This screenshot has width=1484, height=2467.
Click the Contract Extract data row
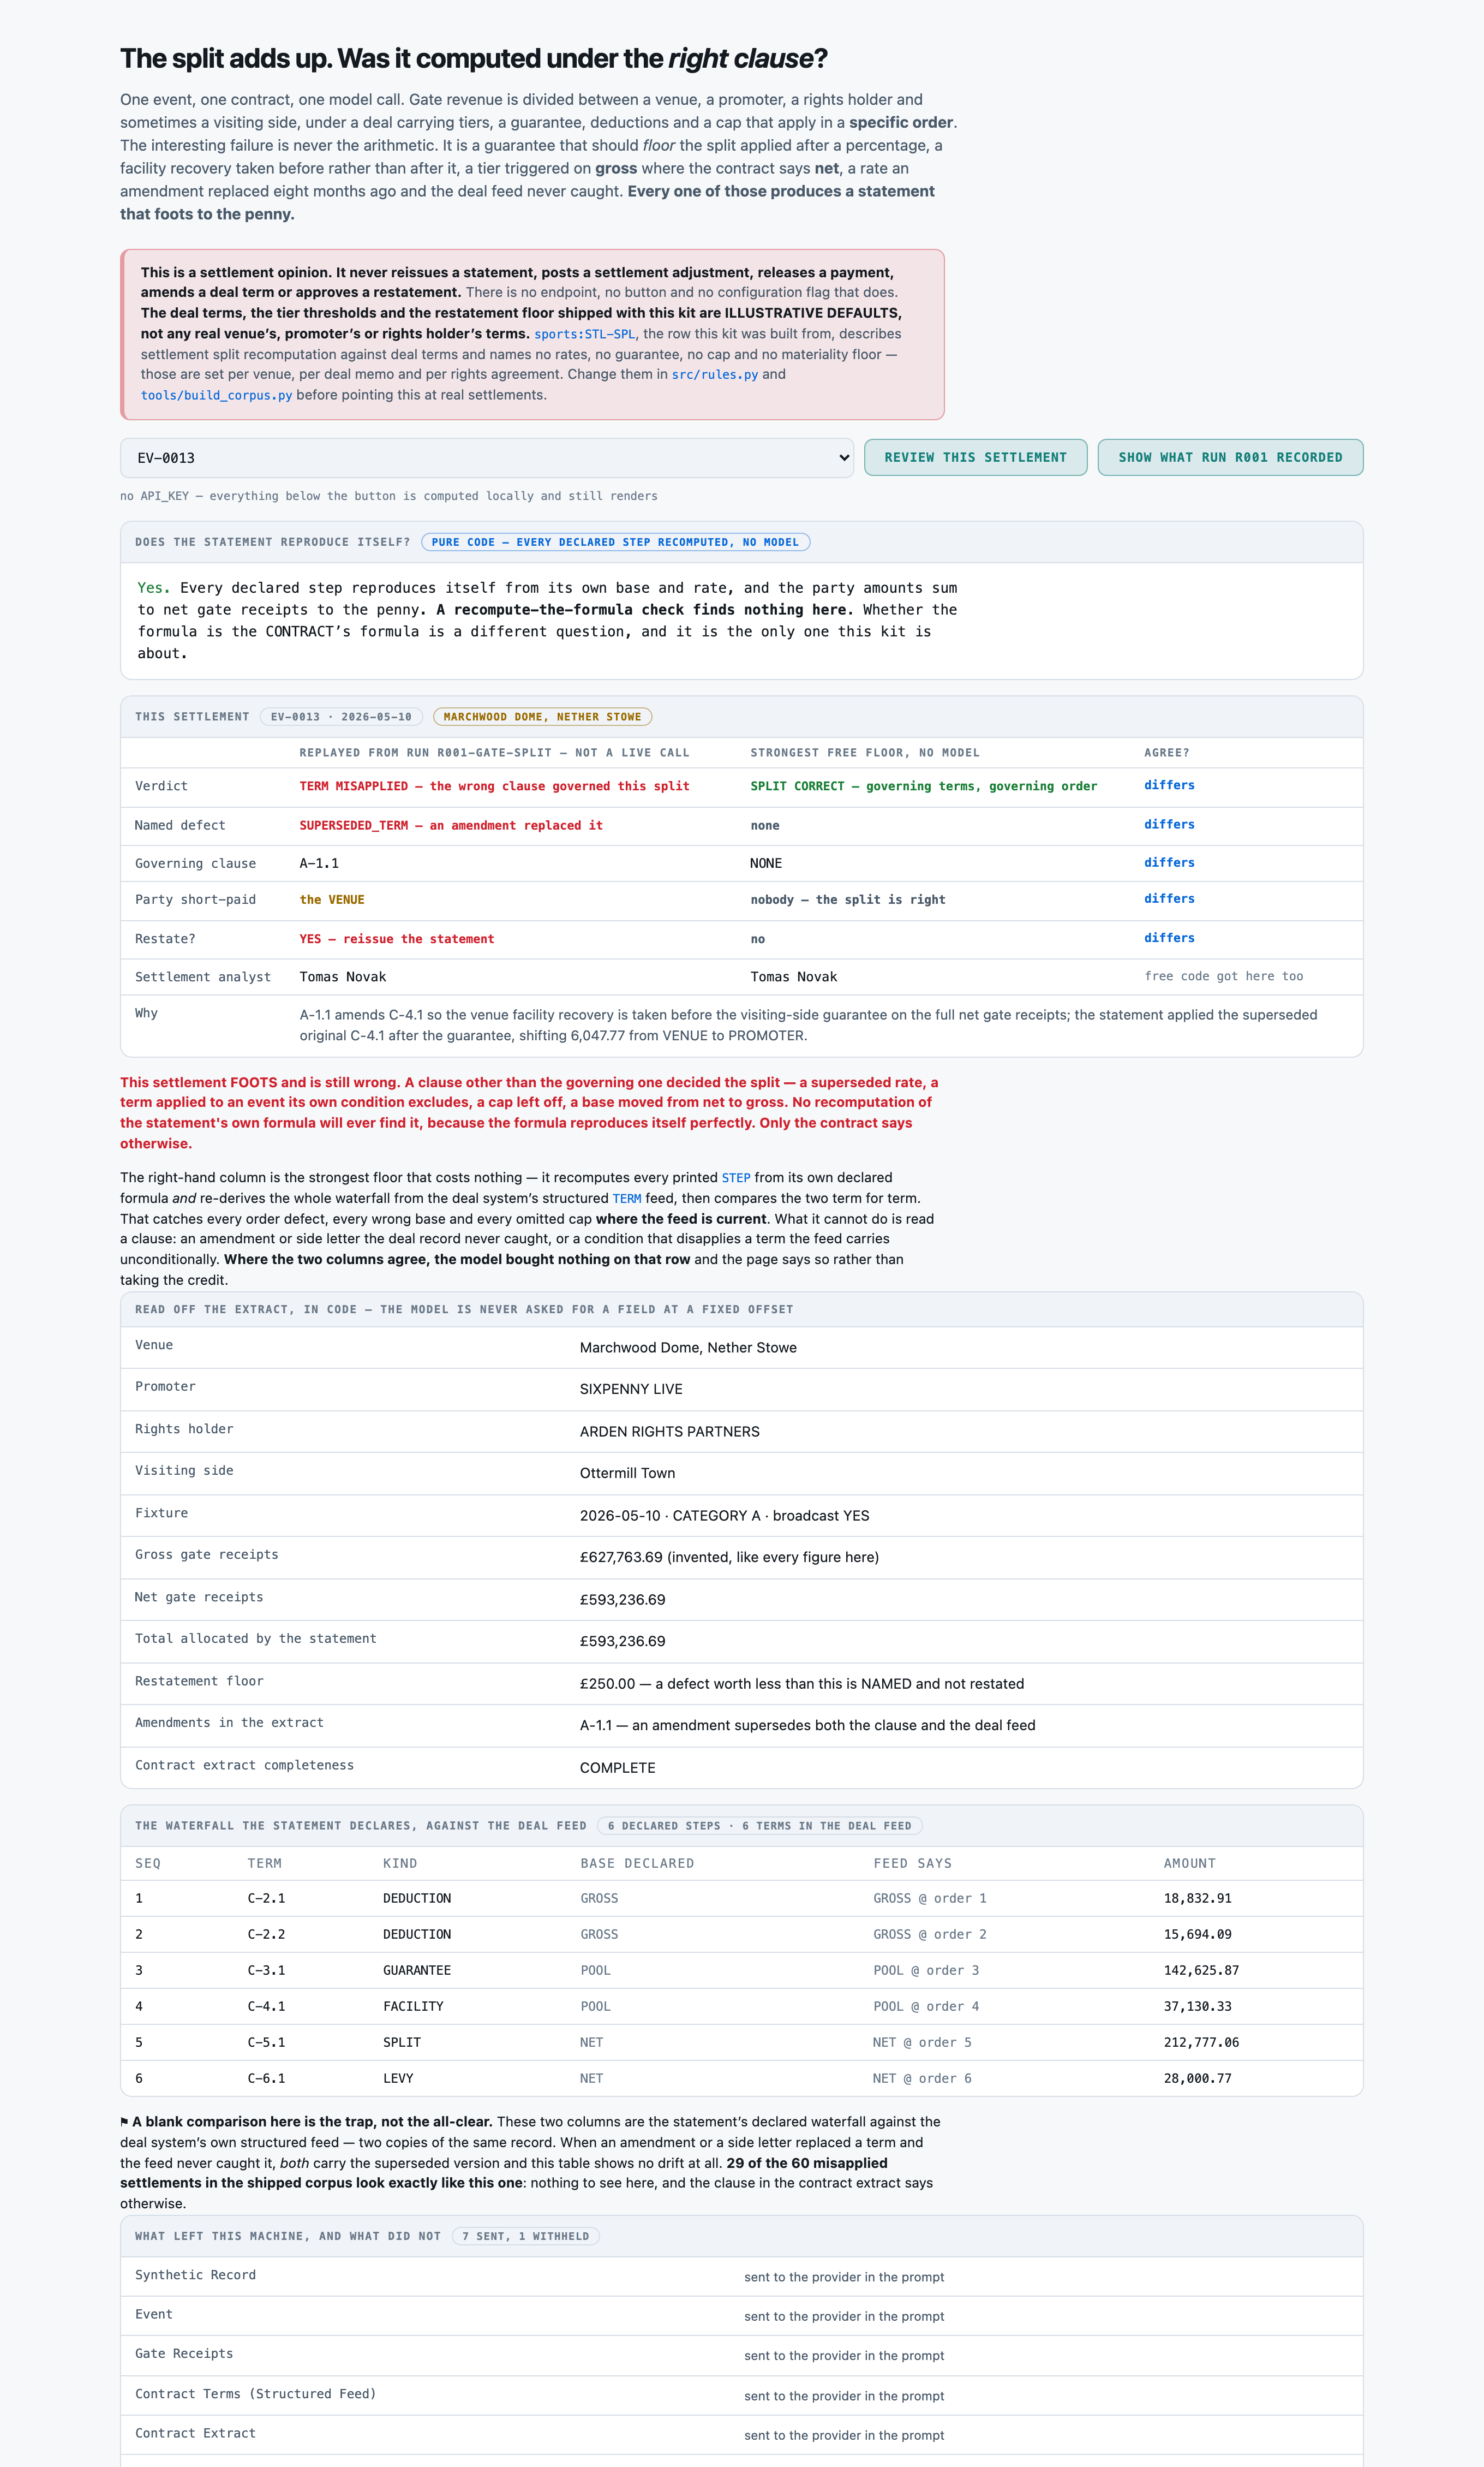coord(741,2434)
